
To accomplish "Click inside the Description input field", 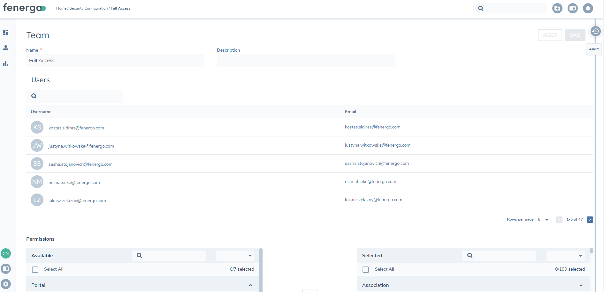I will point(305,61).
